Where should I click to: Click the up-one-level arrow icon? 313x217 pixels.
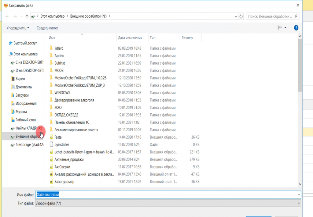point(27,16)
